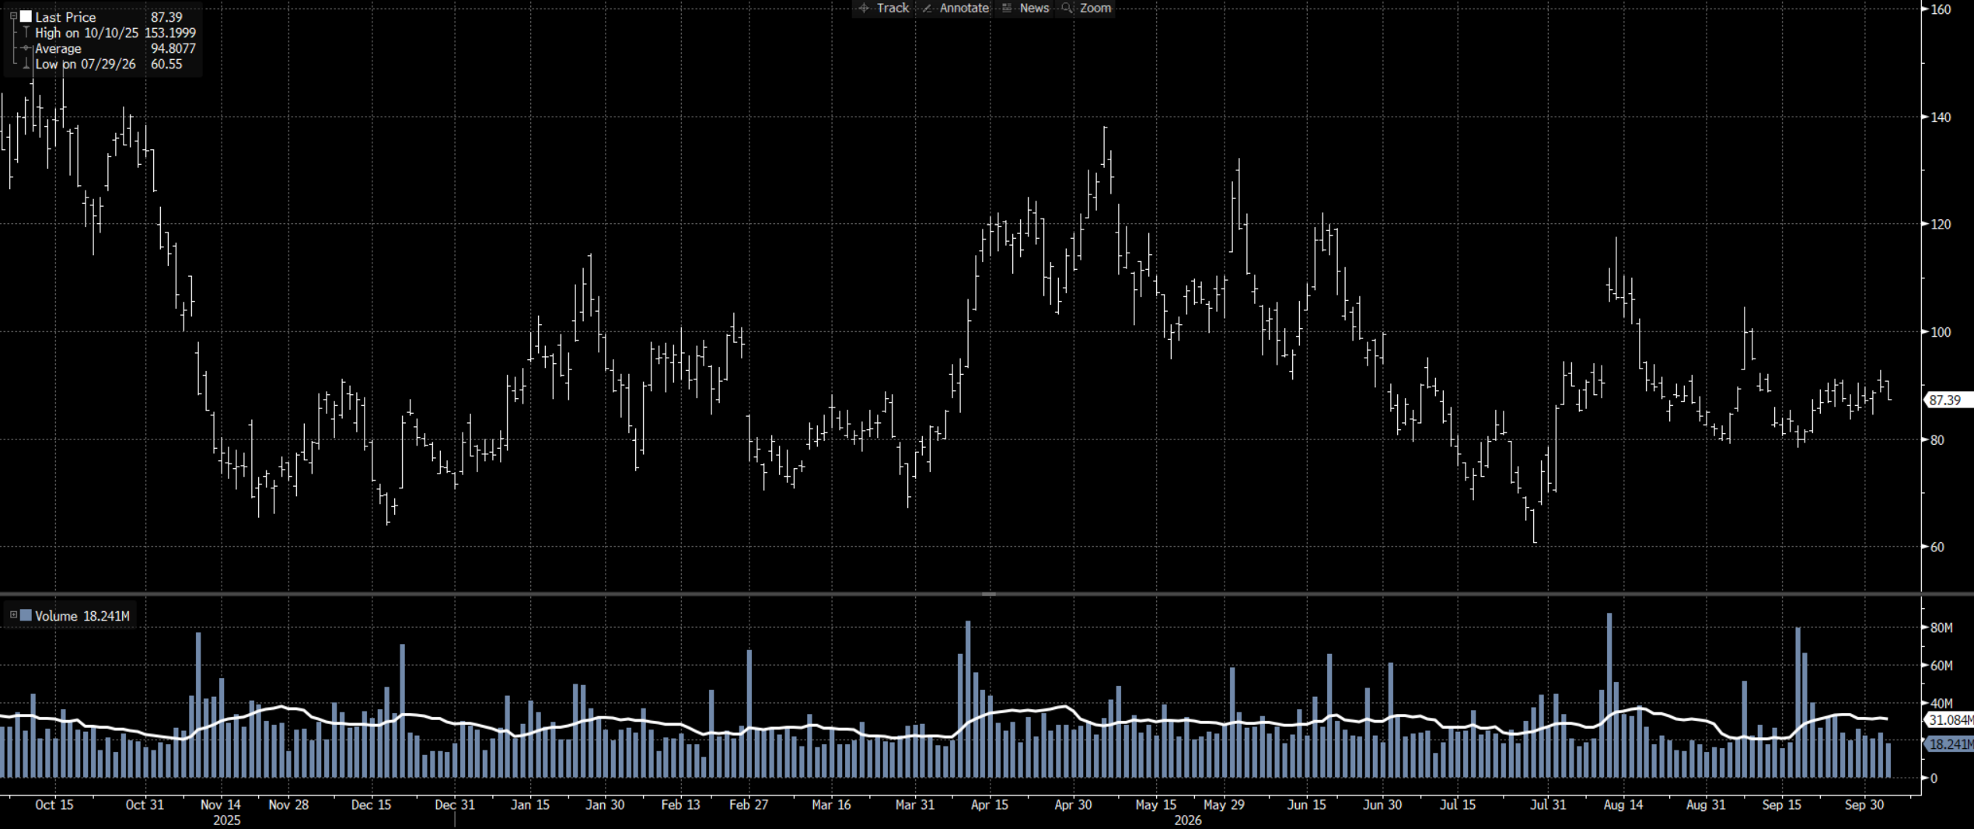Click the Zoom magnifier icon
The image size is (1974, 829).
[1067, 8]
